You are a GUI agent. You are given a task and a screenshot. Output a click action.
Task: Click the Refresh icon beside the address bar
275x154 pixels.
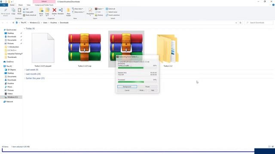(241, 23)
